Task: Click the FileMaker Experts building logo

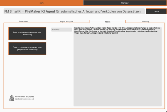Action: coord(12,98)
